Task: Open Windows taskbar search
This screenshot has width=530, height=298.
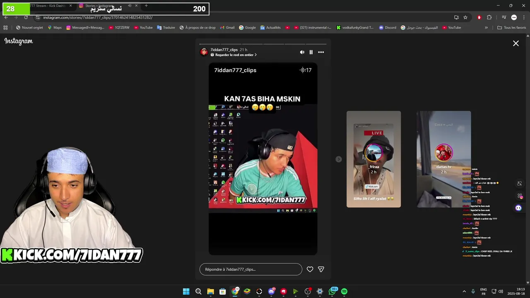Action: (x=198, y=291)
